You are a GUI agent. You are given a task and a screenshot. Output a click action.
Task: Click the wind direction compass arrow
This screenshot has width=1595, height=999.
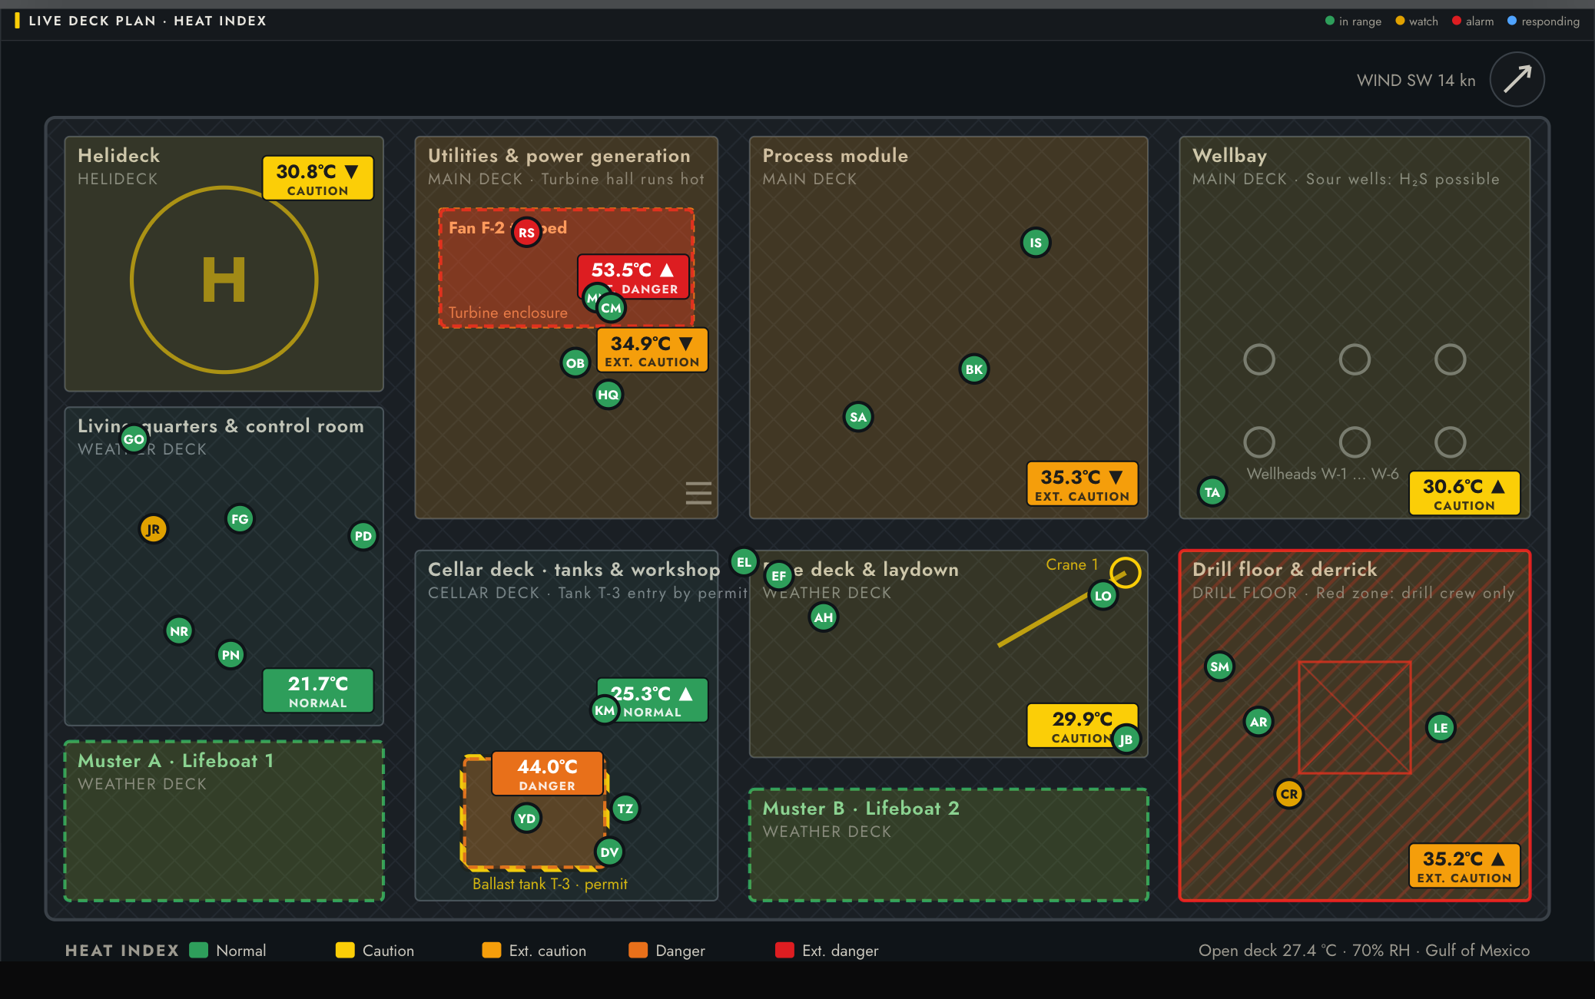[1517, 79]
